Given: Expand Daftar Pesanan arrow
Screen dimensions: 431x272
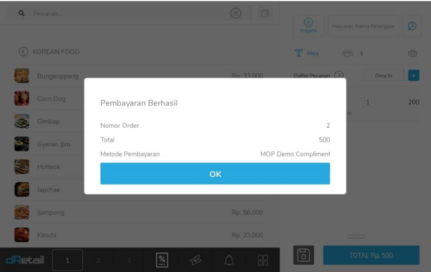Looking at the screenshot, I should [339, 75].
